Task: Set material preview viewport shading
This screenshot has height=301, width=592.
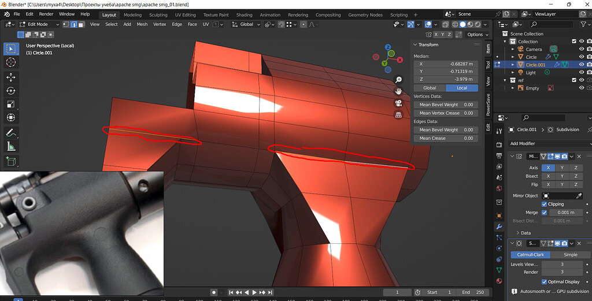Action: click(470, 24)
